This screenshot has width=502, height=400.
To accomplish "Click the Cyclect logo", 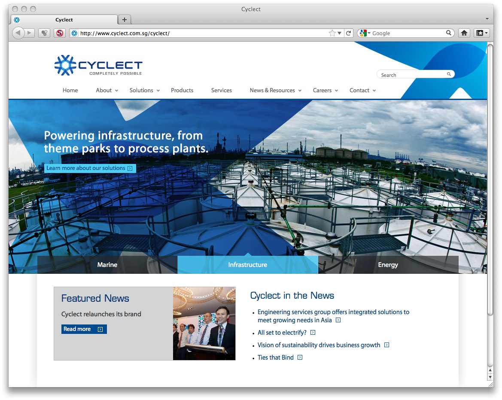I will tap(98, 65).
